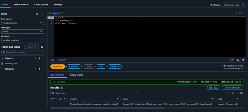Open Query 9 tab options menu

(x=61, y=13)
